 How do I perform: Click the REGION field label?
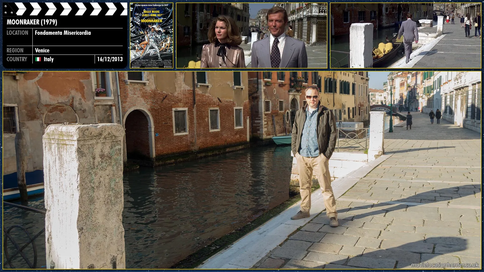coord(15,50)
